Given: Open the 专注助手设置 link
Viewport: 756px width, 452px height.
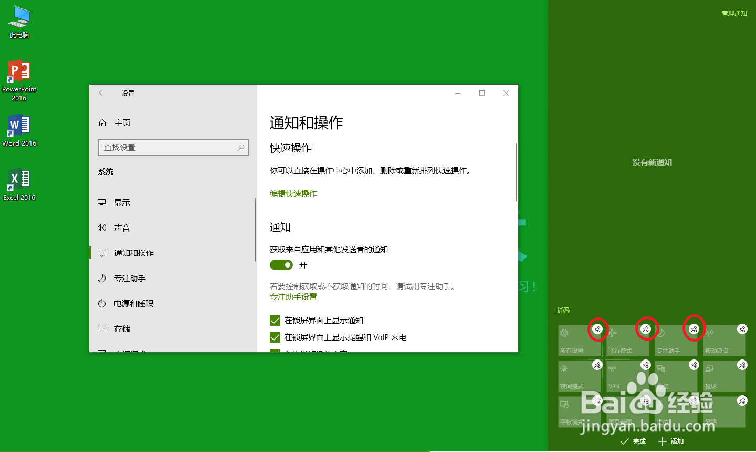Looking at the screenshot, I should 293,297.
